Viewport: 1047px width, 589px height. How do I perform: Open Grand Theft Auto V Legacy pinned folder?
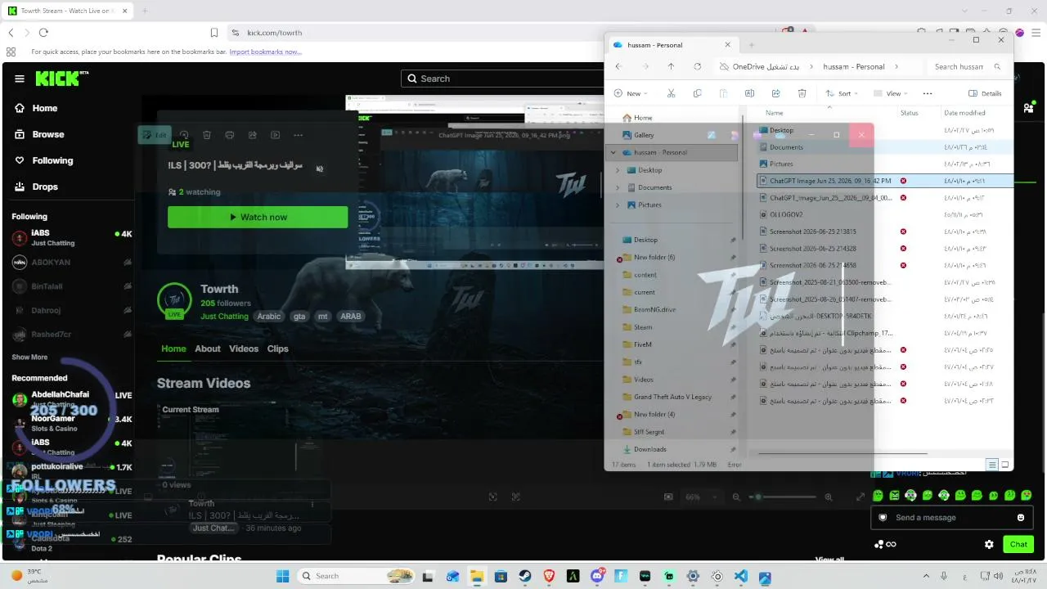(672, 397)
